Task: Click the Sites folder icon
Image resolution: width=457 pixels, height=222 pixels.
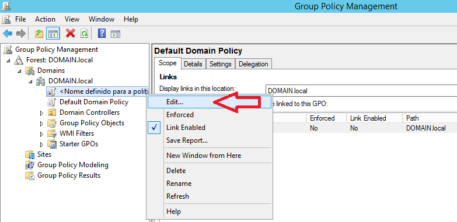Action: pos(30,154)
